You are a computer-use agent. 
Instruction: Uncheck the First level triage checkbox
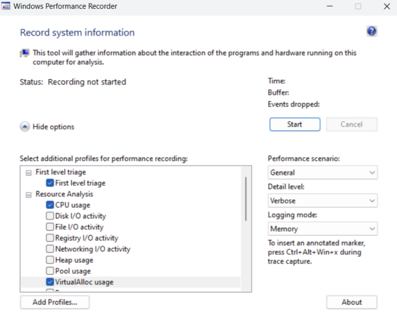tap(50, 183)
